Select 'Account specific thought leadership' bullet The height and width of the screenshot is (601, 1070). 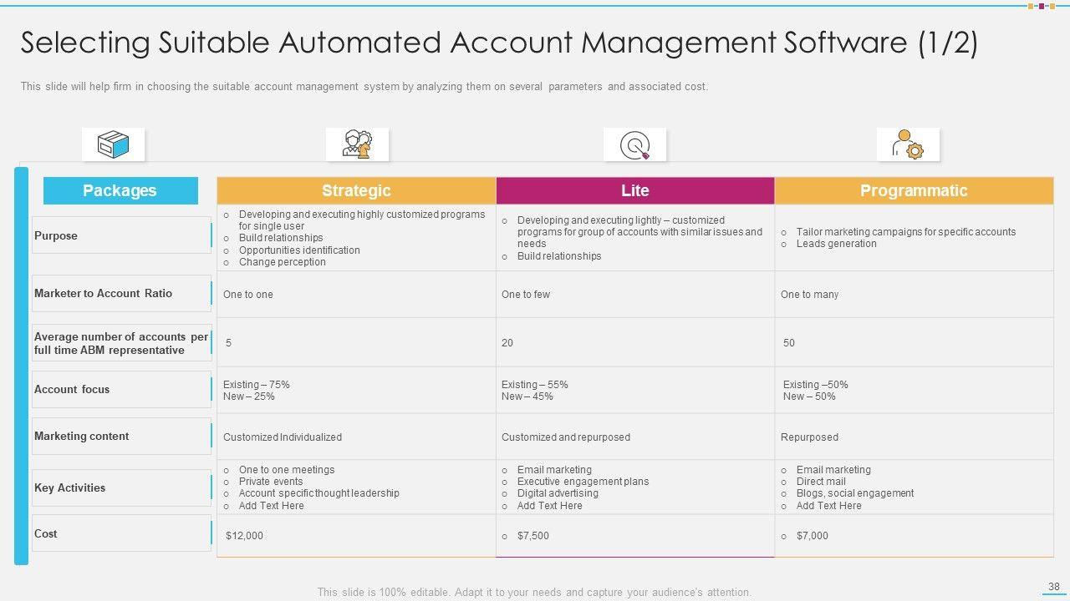point(319,493)
